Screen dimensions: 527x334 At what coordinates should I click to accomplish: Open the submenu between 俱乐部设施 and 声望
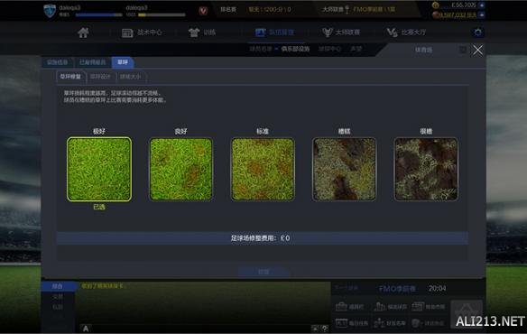(x=329, y=49)
